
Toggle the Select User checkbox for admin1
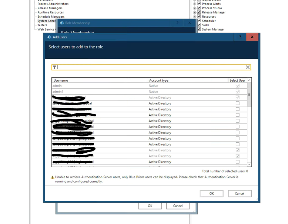(x=238, y=92)
